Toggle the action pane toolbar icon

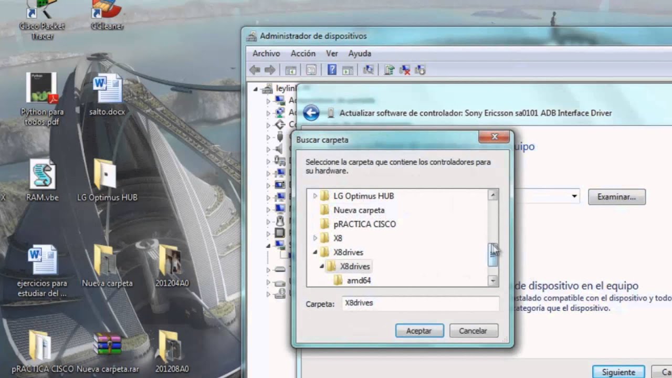click(x=347, y=70)
